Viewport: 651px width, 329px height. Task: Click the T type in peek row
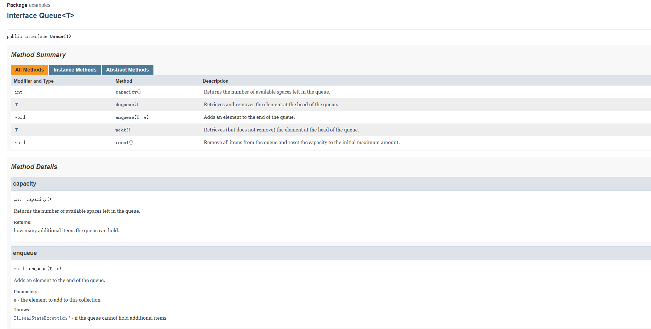pos(16,130)
